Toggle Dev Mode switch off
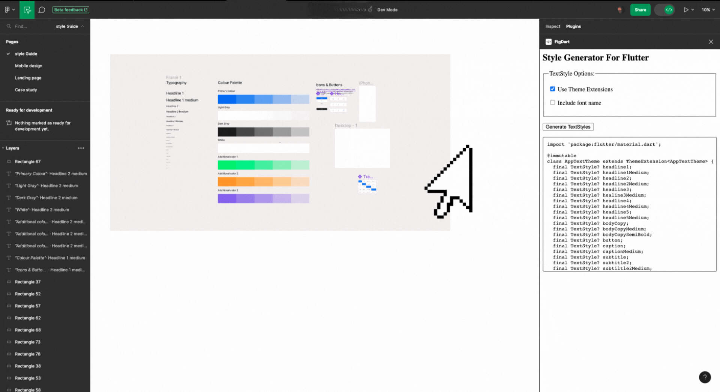This screenshot has width=720, height=392. pyautogui.click(x=664, y=10)
